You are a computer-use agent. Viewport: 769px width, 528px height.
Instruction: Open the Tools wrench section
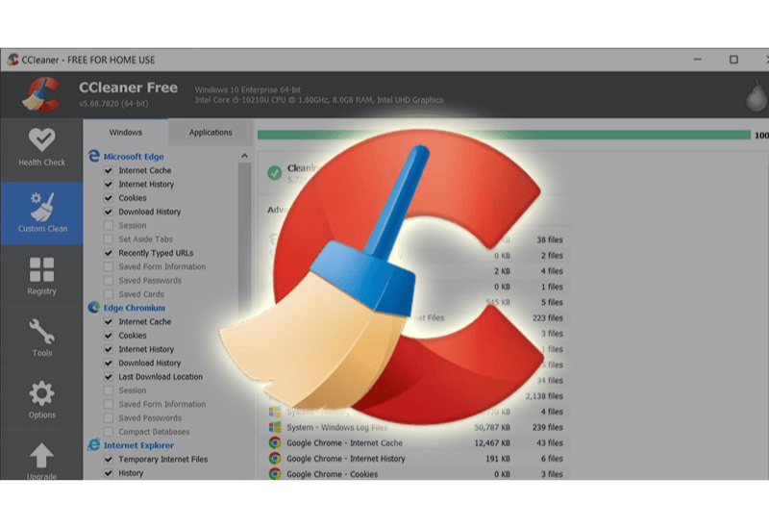click(x=41, y=338)
